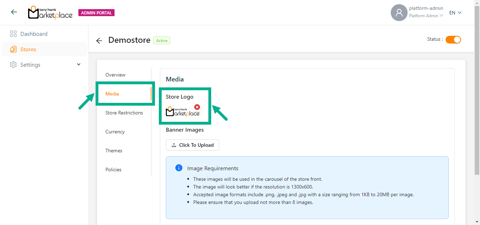The image size is (480, 225).
Task: Open the EN language dropdown
Action: [455, 13]
